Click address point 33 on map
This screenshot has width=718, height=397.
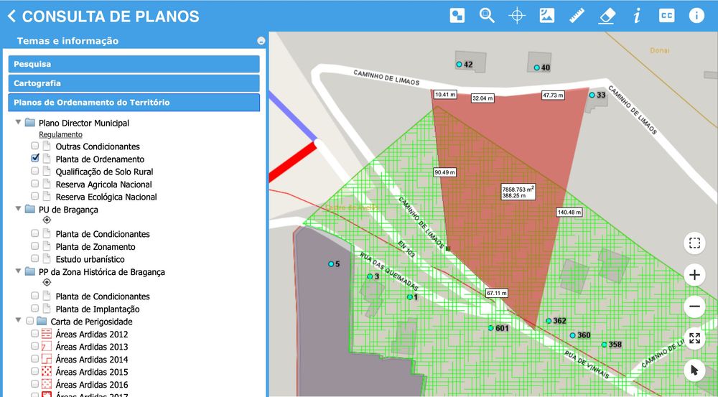(592, 95)
